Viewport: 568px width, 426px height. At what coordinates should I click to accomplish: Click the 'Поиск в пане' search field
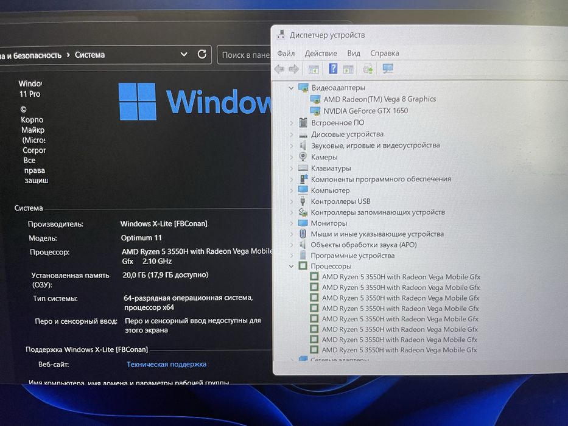[x=244, y=55]
